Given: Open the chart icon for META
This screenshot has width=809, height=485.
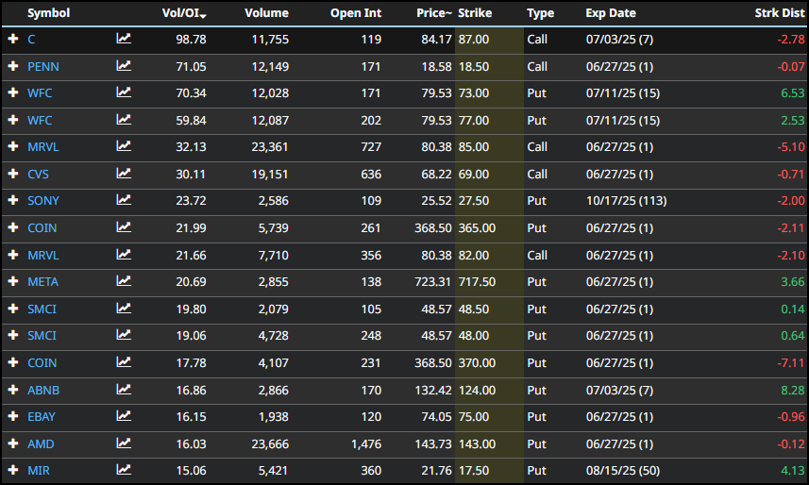Looking at the screenshot, I should point(124,281).
